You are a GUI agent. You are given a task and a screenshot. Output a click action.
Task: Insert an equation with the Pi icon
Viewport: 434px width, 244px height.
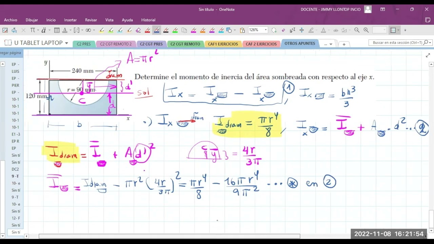tap(33, 30)
